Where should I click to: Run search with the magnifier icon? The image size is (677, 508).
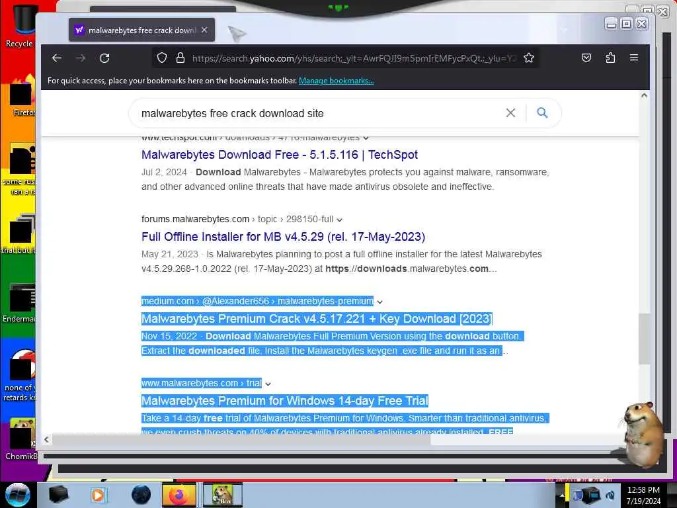pyautogui.click(x=542, y=112)
